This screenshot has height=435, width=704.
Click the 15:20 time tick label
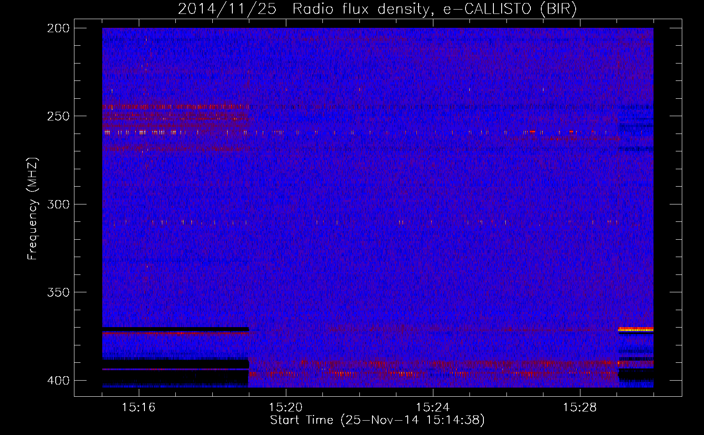point(286,408)
